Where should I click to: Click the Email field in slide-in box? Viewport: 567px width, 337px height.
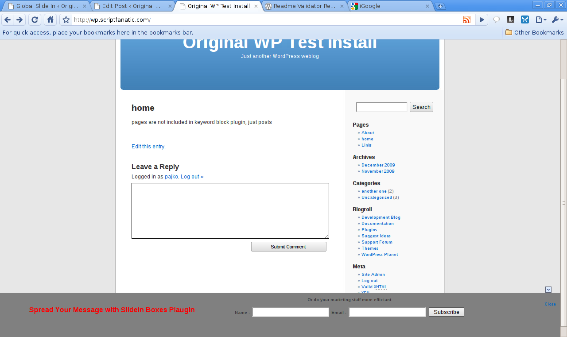pos(387,312)
